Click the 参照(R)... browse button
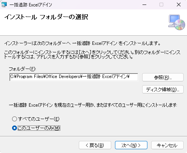The width and height of the screenshot is (187, 153). (163, 77)
